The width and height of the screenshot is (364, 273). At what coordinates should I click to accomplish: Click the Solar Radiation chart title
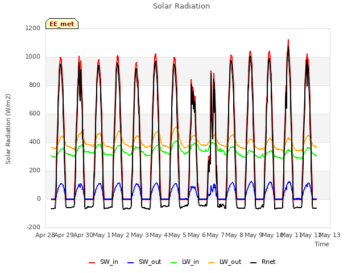click(x=181, y=6)
